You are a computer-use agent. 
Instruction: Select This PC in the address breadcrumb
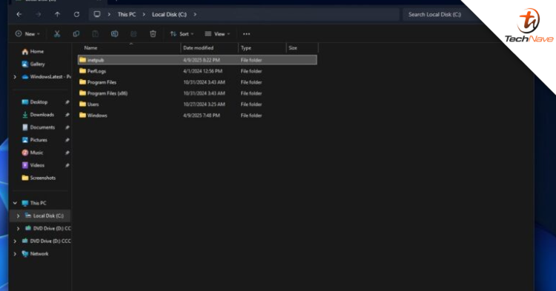click(x=127, y=15)
